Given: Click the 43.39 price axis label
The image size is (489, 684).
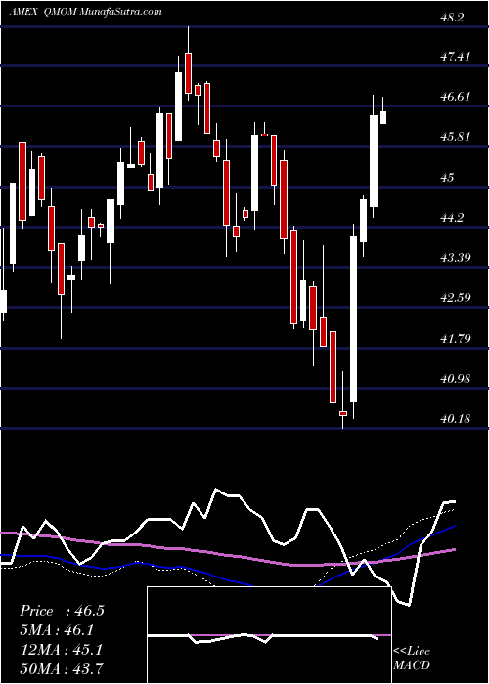Looking at the screenshot, I should tap(456, 257).
